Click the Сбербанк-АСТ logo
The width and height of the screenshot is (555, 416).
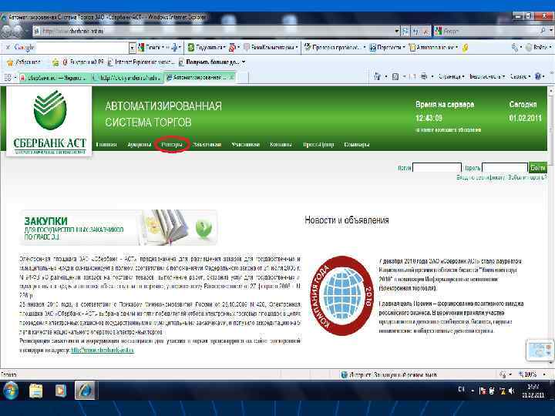click(x=49, y=121)
